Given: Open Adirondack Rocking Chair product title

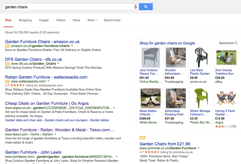Looking at the screenshot, I should pyautogui.click(x=175, y=113).
